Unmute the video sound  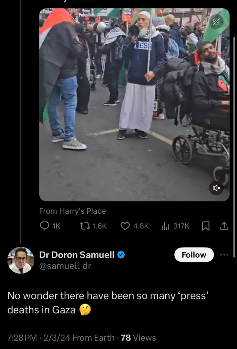[x=216, y=187]
